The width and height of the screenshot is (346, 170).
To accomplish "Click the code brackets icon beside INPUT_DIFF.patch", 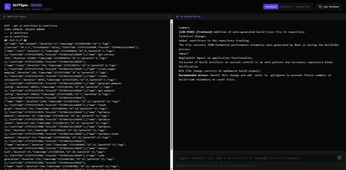I will pyautogui.click(x=4, y=17).
